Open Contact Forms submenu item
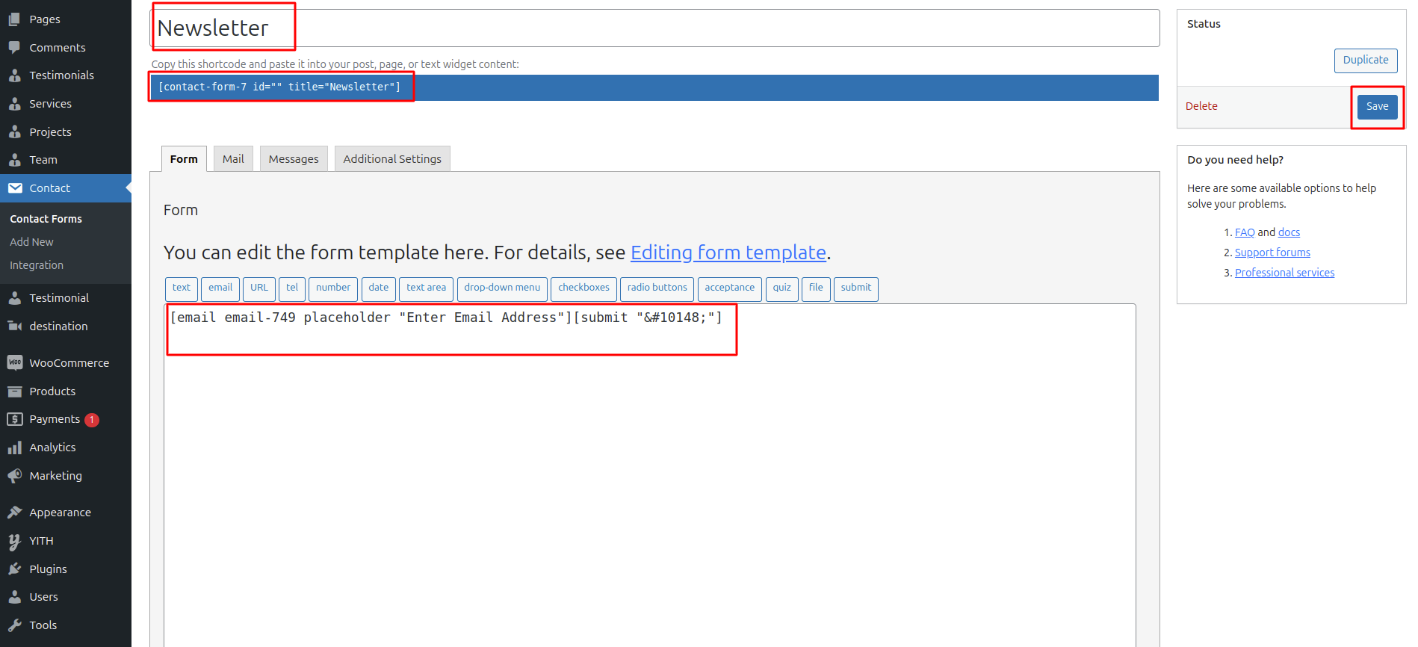The image size is (1418, 647). [x=46, y=219]
